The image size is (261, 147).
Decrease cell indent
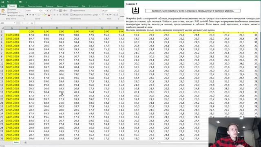[64, 15]
